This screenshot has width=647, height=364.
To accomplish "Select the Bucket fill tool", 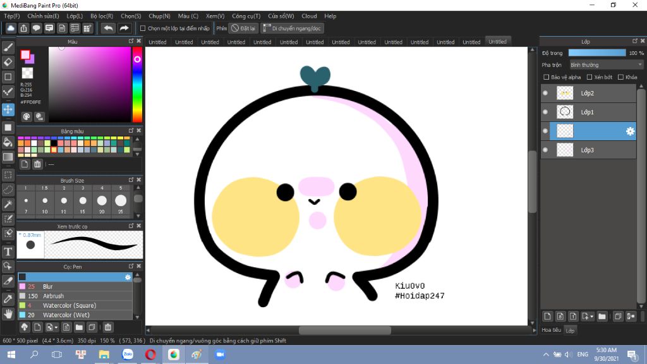I will pos(8,142).
